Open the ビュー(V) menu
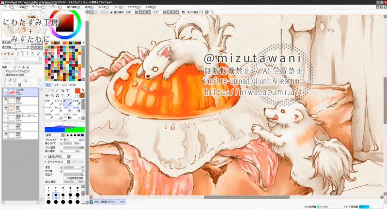This screenshot has width=387, height=209. coord(118,7)
